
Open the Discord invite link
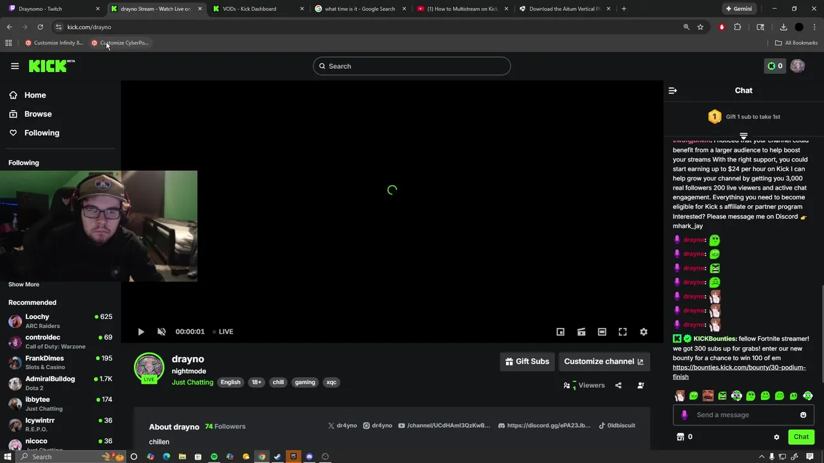545,426
